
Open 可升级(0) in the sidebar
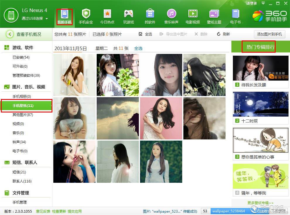point(20,66)
